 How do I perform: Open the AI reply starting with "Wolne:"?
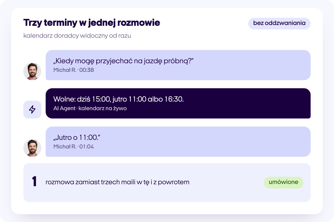(178, 104)
